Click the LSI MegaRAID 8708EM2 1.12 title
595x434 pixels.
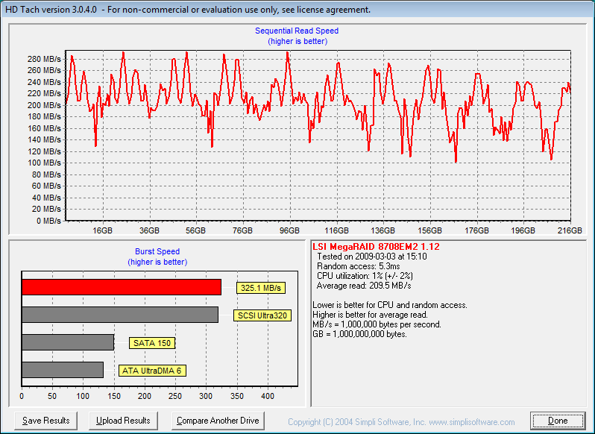[376, 247]
